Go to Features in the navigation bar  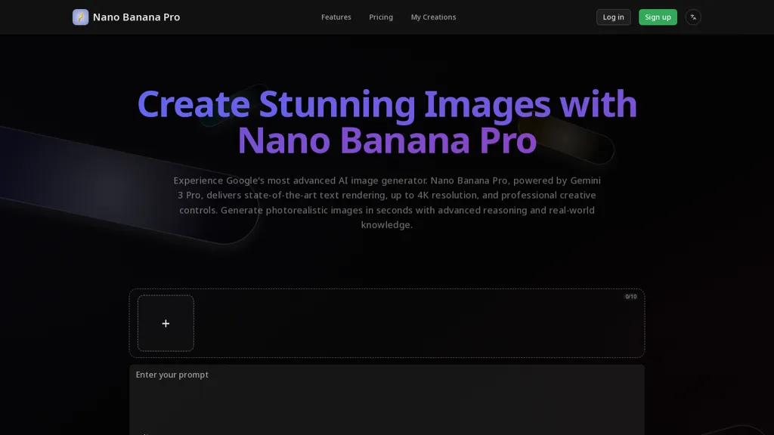[x=336, y=17]
